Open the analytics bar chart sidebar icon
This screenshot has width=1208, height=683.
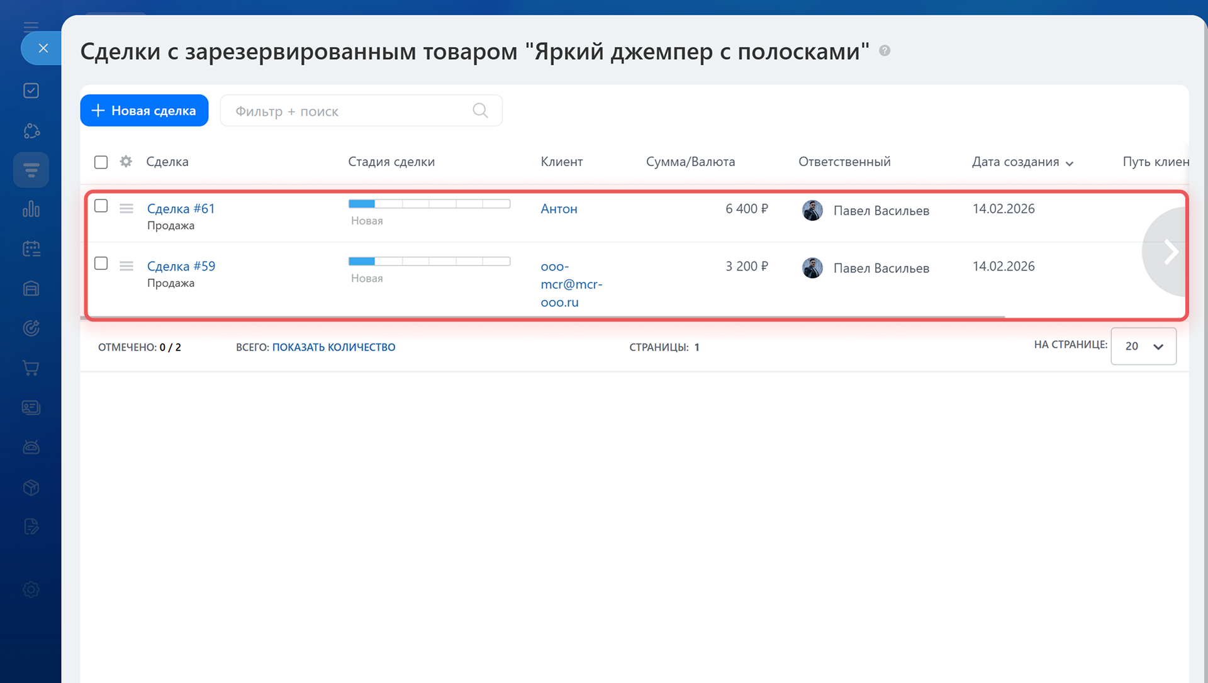pyautogui.click(x=31, y=209)
